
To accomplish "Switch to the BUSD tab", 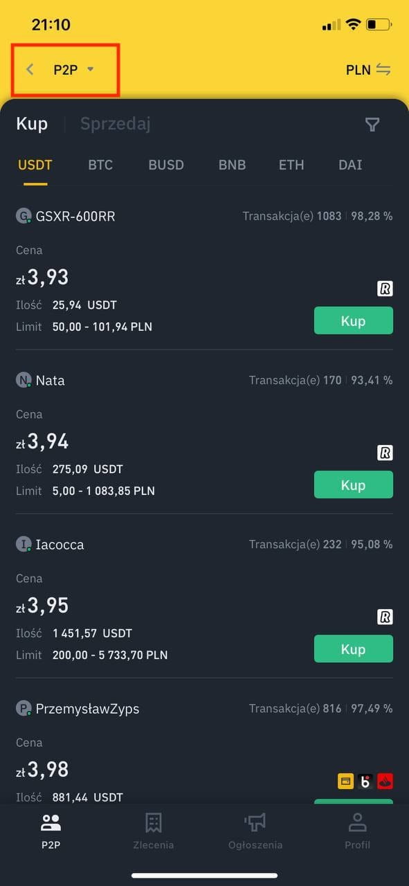I will (x=166, y=165).
